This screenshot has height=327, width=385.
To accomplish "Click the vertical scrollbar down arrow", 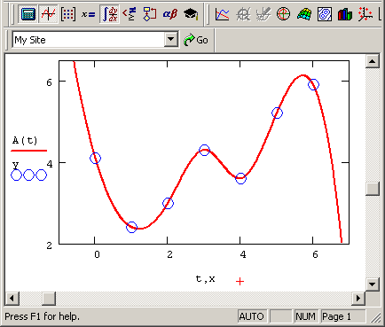I will [x=372, y=284].
